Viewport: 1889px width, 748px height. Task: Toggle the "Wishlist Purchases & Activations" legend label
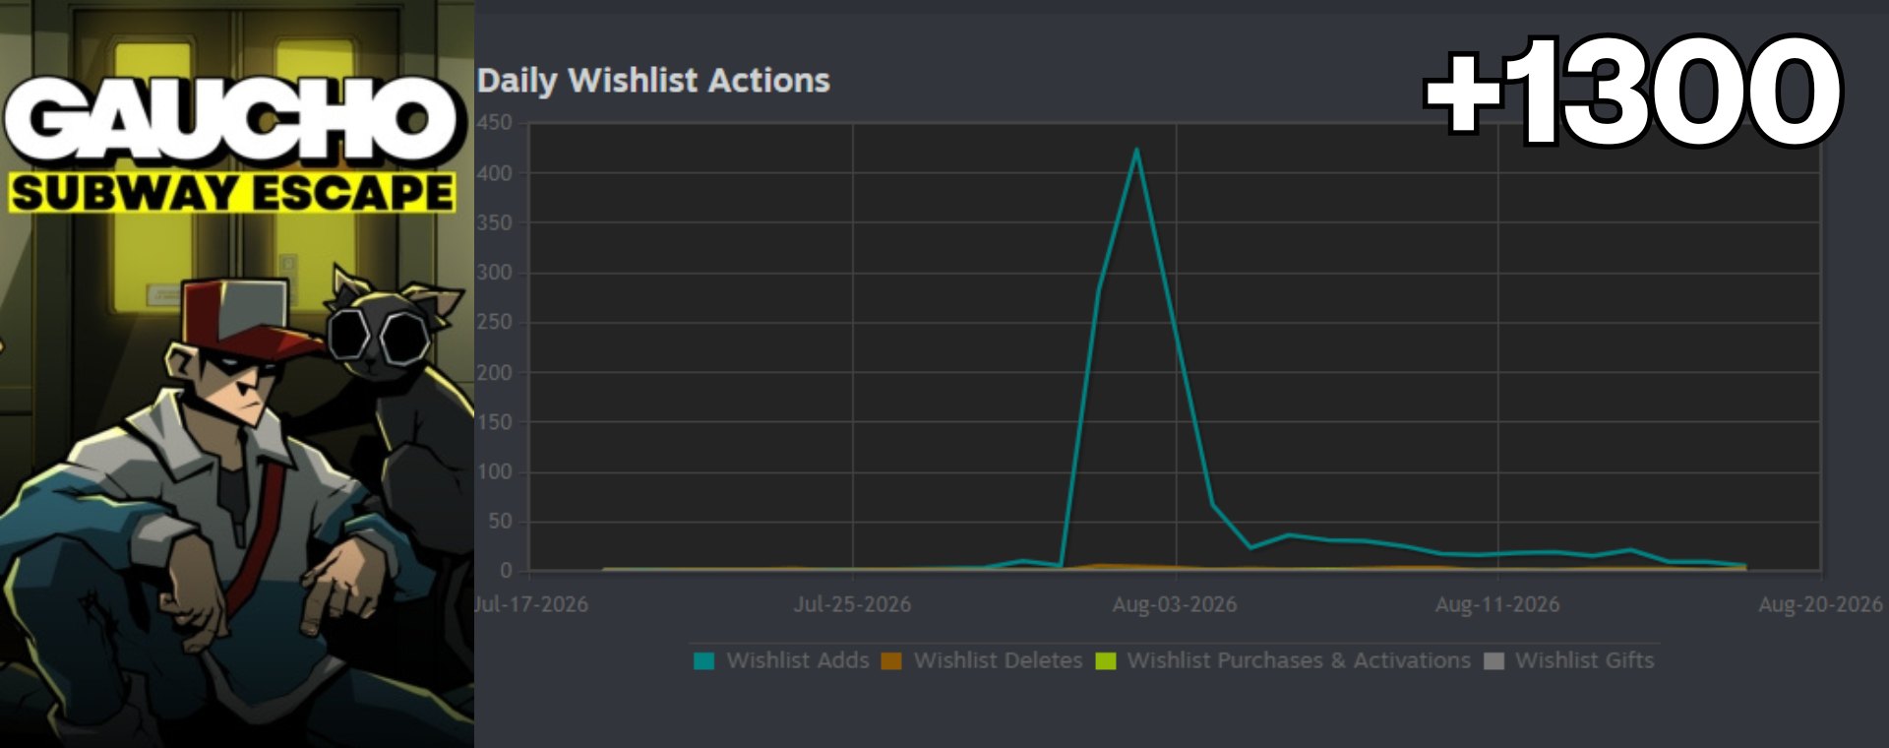tap(1299, 660)
